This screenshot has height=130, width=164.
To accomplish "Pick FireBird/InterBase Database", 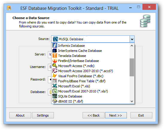I will click(x=91, y=61).
